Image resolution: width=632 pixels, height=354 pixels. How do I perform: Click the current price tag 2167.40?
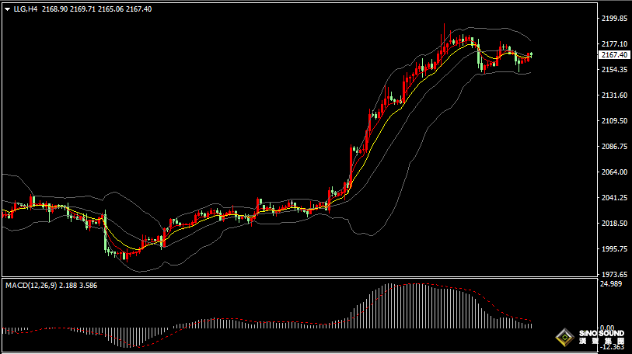(614, 55)
